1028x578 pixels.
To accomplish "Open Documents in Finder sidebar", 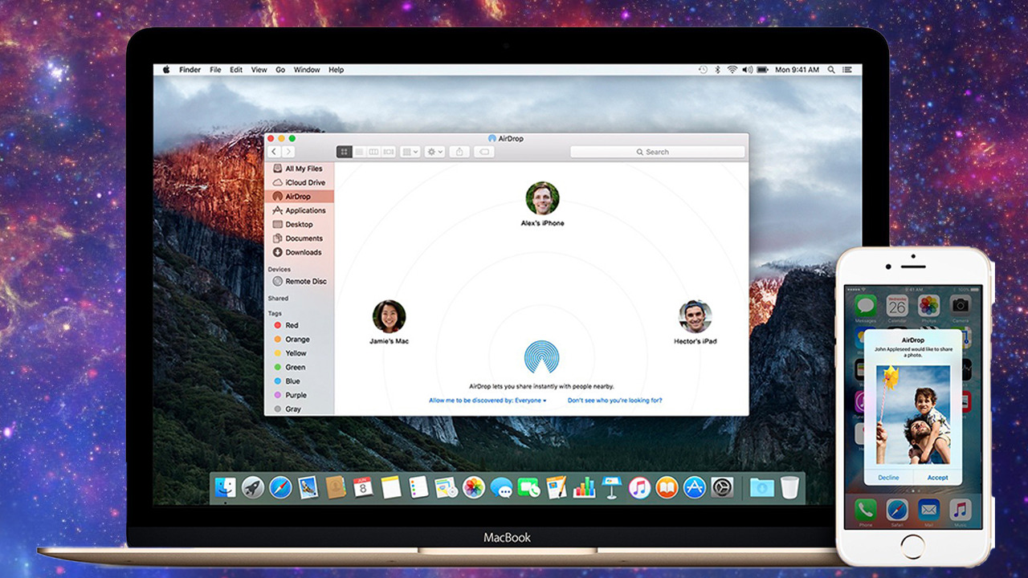I will (x=299, y=238).
